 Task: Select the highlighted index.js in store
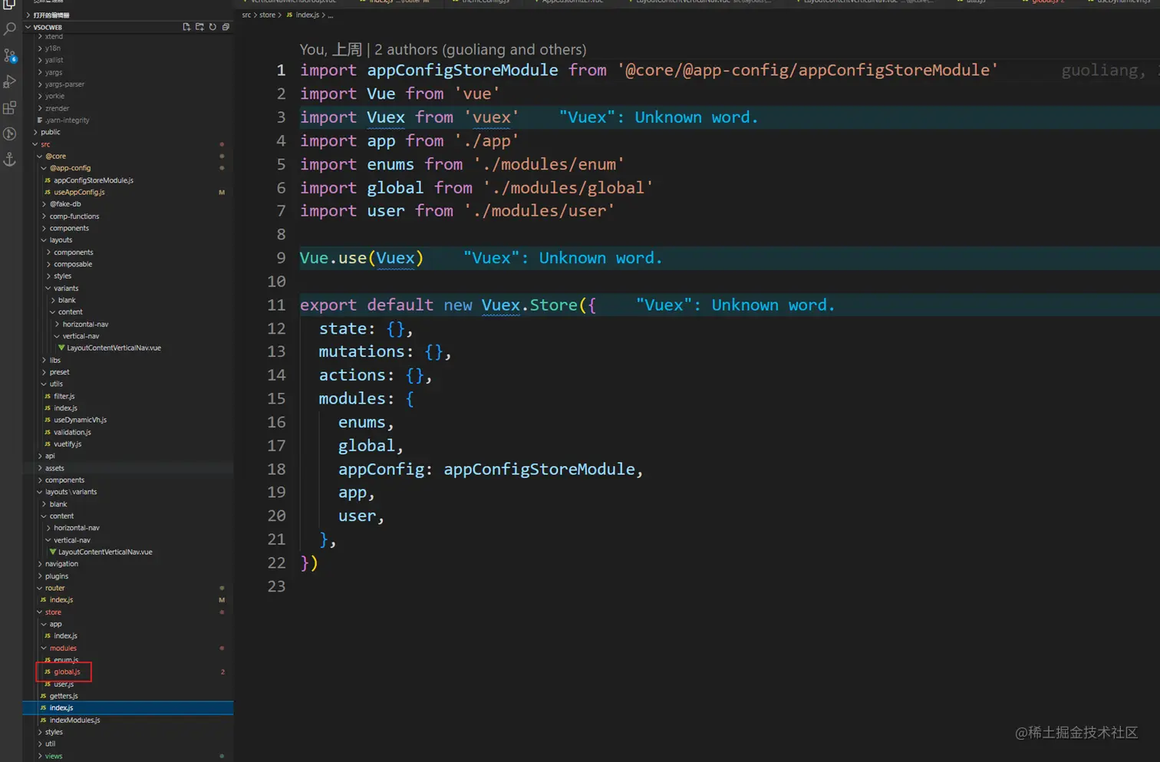[129, 708]
